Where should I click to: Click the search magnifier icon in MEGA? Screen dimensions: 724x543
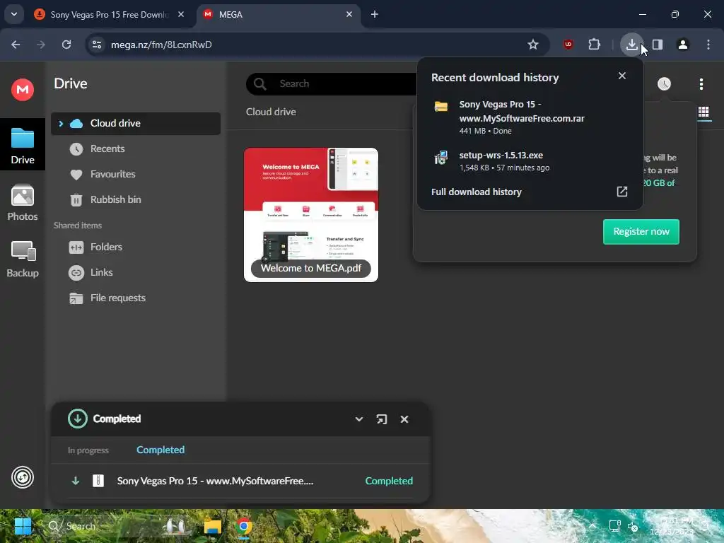click(x=260, y=83)
